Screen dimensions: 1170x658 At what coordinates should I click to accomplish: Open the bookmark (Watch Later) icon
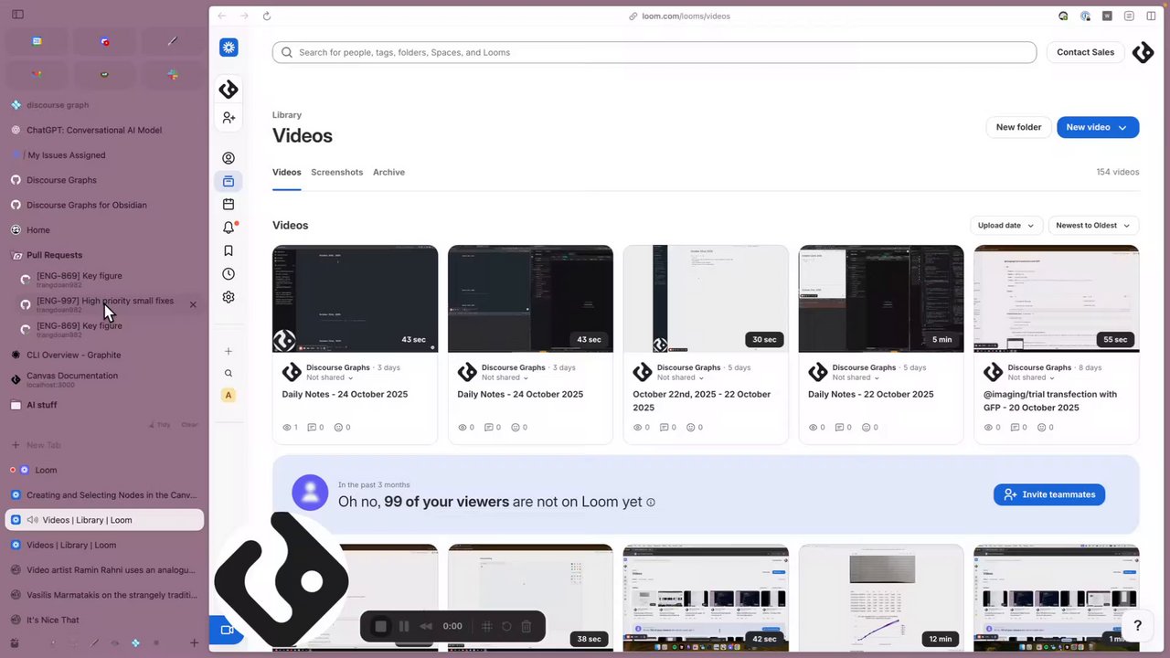point(229,250)
